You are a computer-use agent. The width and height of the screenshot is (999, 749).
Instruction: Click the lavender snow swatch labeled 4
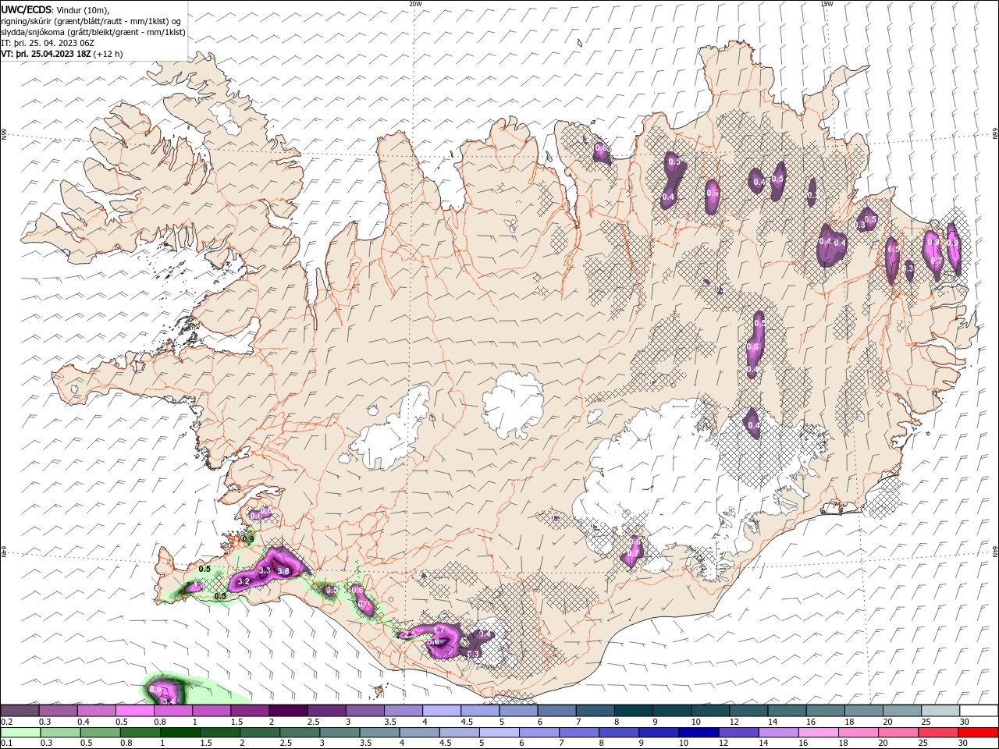click(442, 711)
